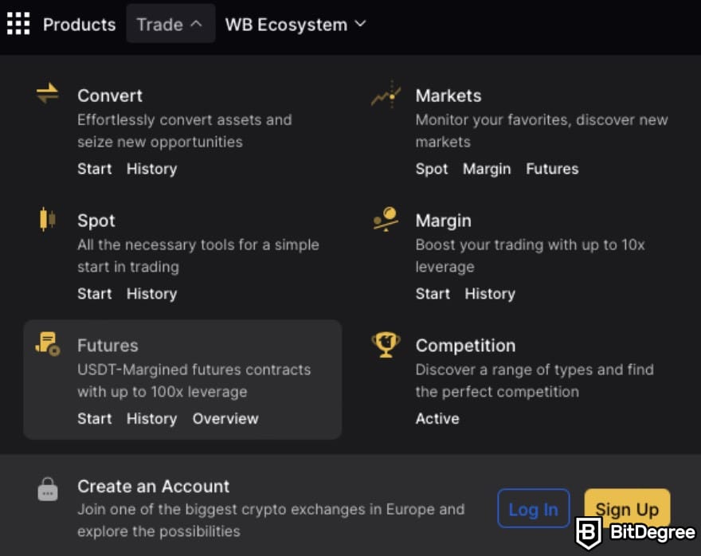The height and width of the screenshot is (556, 701).
Task: Click the Margin coin icon
Action: (x=385, y=218)
